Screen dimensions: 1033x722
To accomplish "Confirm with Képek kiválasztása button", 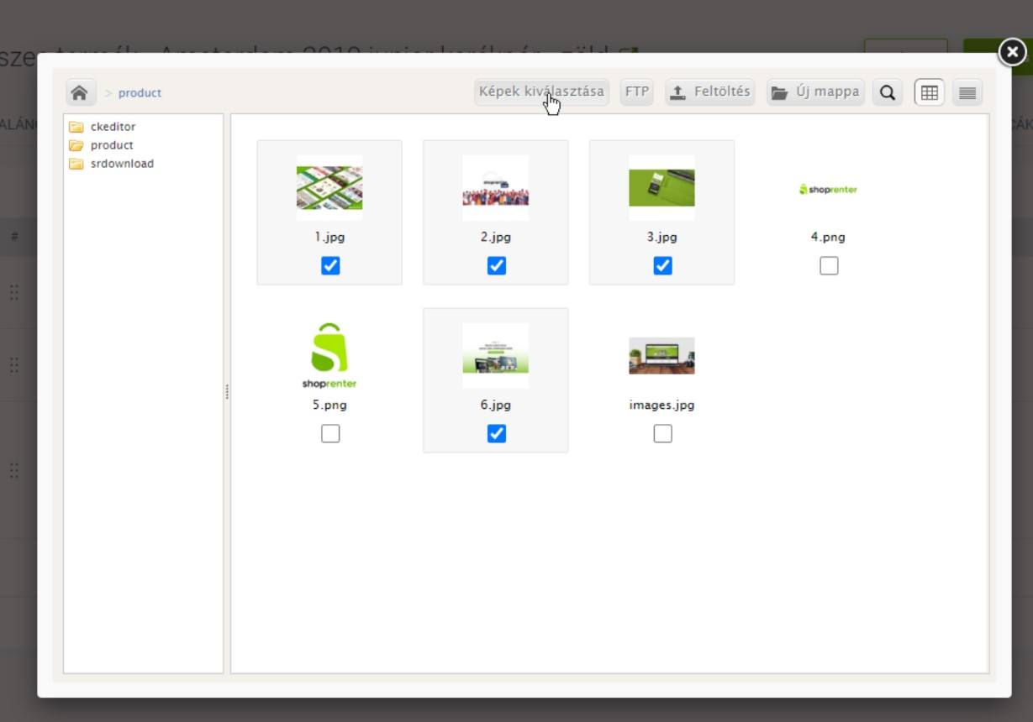I will point(541,92).
